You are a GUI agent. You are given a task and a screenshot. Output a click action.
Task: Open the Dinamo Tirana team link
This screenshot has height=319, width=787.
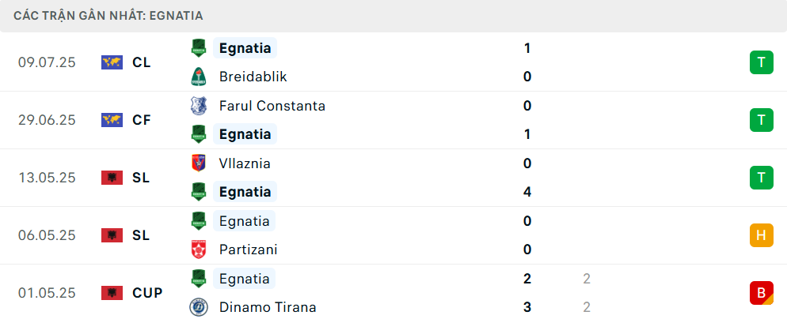[x=268, y=307]
